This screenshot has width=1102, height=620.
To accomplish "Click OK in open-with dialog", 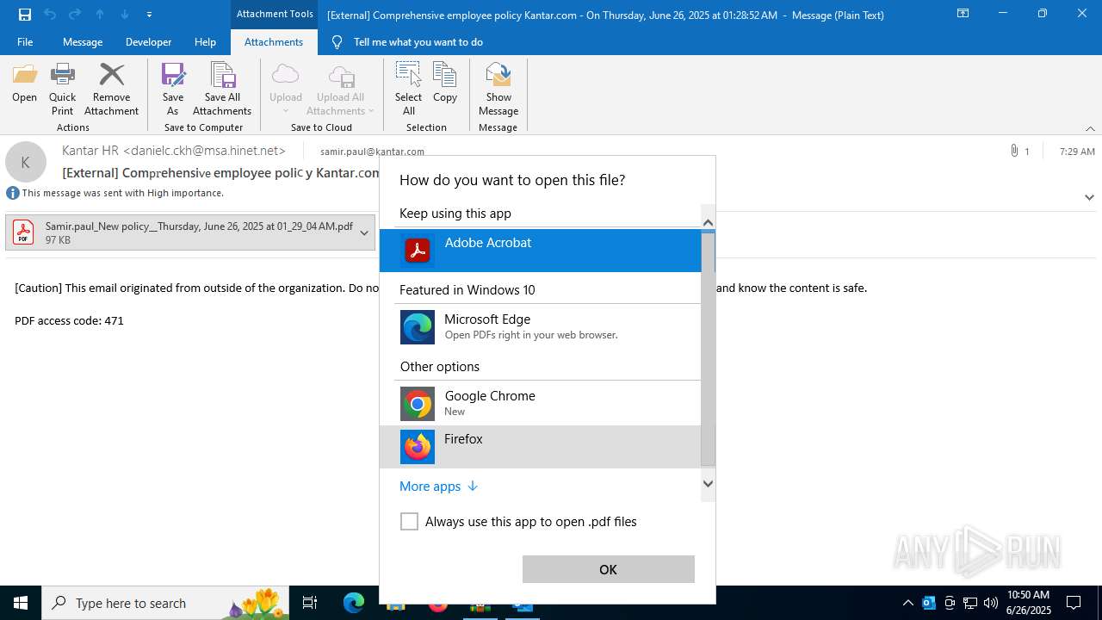I will (609, 569).
